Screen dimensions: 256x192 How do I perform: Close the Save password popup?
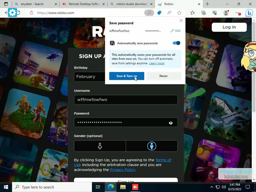point(181,20)
